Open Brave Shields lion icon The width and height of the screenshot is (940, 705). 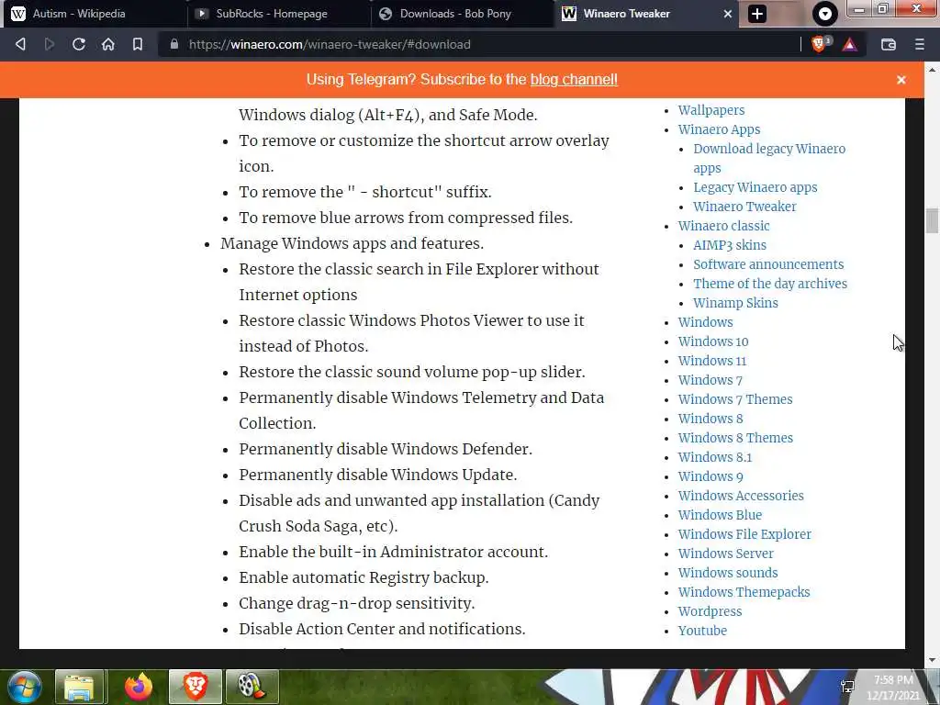point(819,44)
